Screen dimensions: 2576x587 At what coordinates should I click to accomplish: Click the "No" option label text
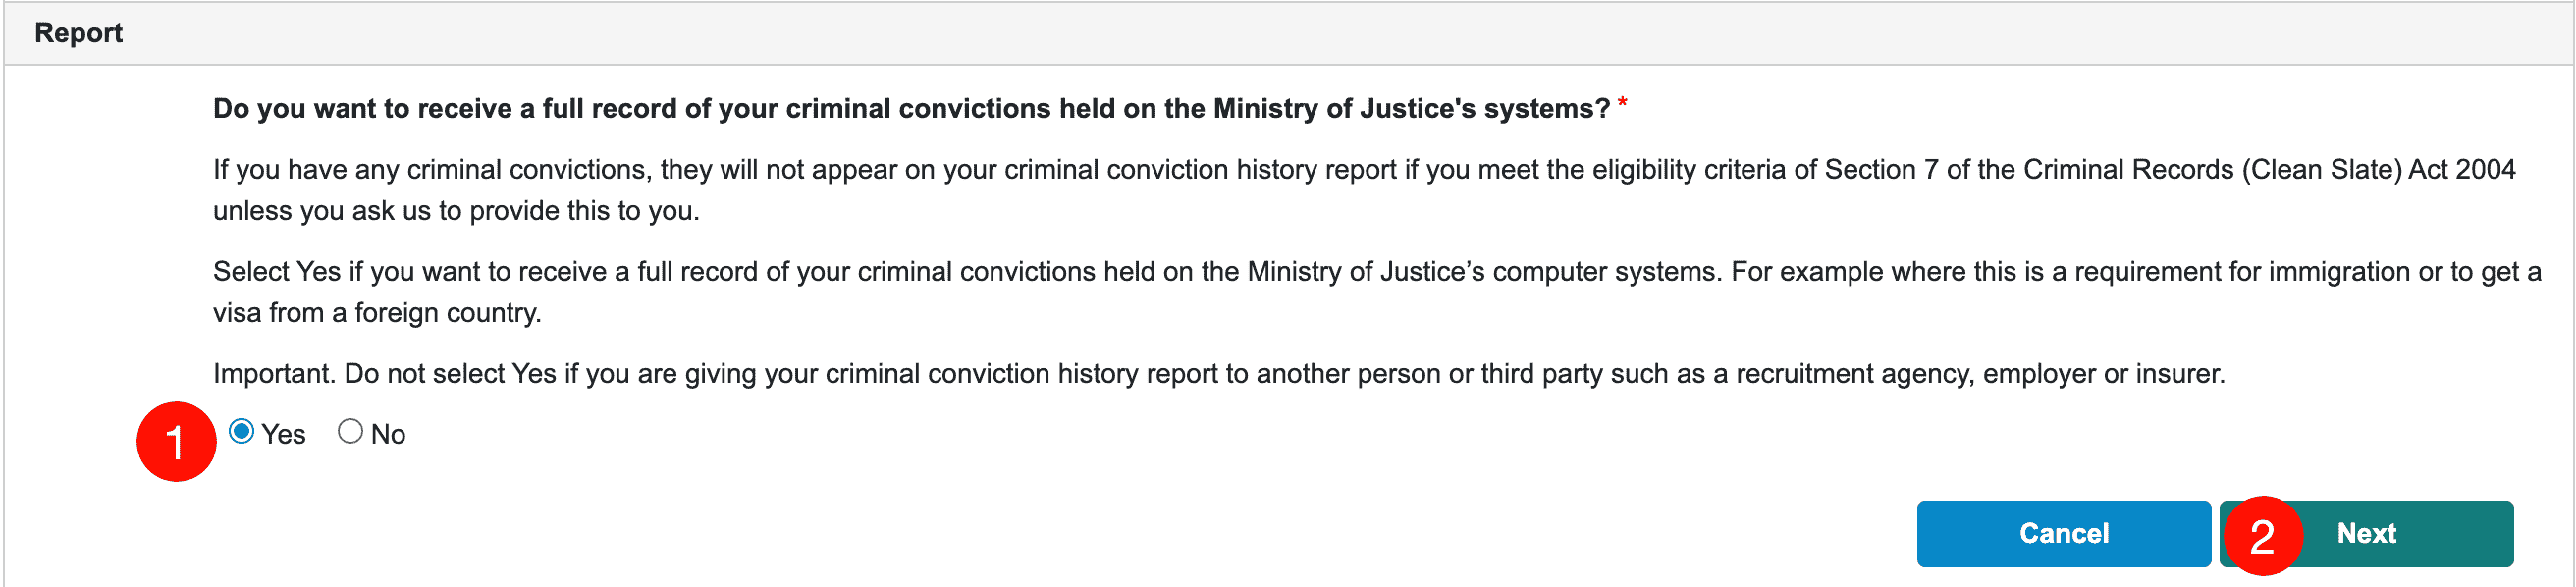click(x=388, y=434)
